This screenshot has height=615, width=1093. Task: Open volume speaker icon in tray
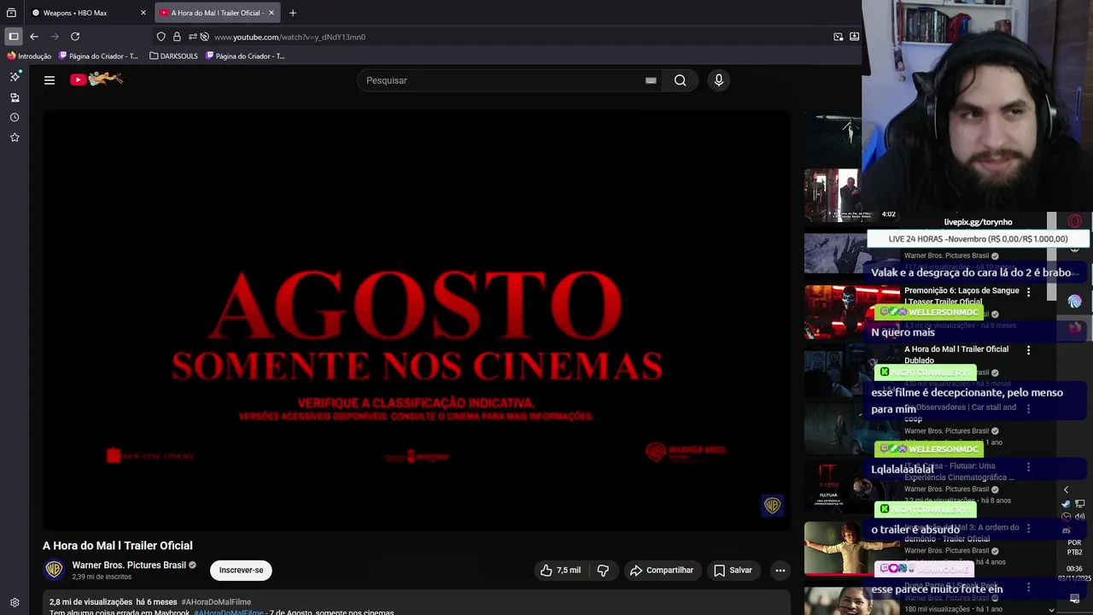[x=1079, y=517]
